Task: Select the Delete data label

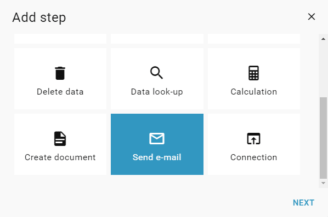Action: (x=60, y=92)
